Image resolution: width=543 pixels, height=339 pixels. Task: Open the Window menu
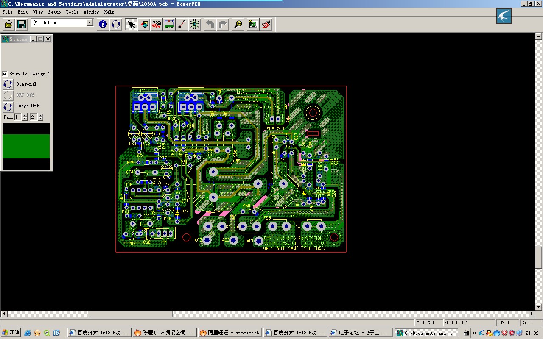[91, 12]
